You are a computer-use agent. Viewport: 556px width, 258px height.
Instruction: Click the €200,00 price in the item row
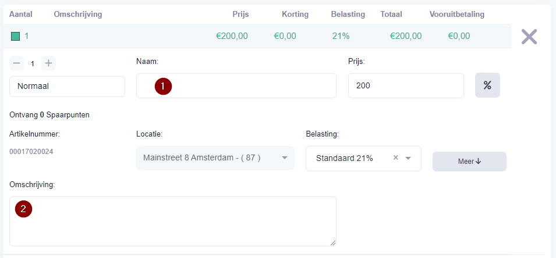click(x=232, y=36)
